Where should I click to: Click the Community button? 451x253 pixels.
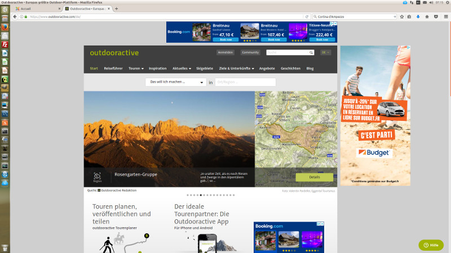(250, 52)
